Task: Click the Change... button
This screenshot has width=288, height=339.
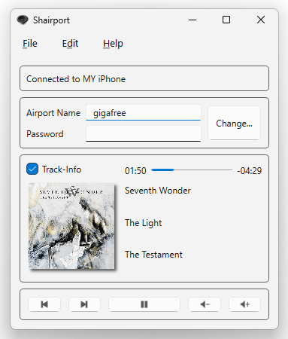Action: (x=234, y=123)
